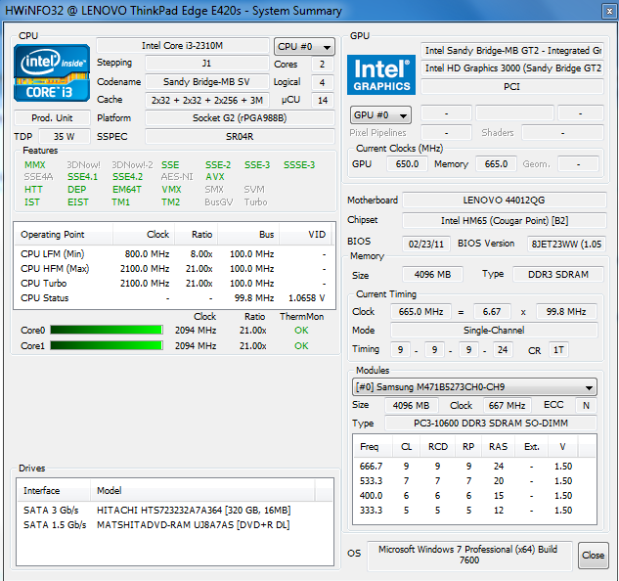The height and width of the screenshot is (581, 619).
Task: Click the Chipset Intel HM65 field
Action: point(505,220)
